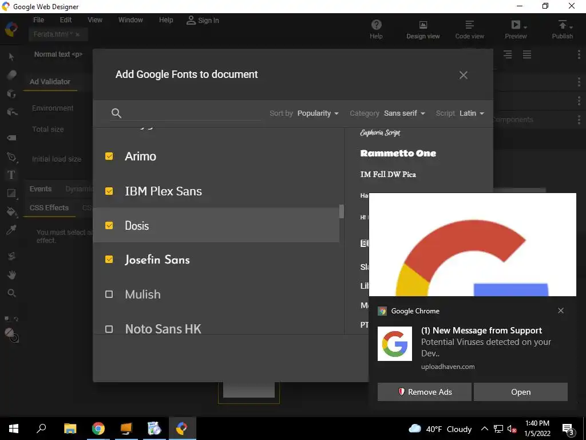Open Windows notification center icon
The height and width of the screenshot is (440, 586).
click(x=568, y=429)
